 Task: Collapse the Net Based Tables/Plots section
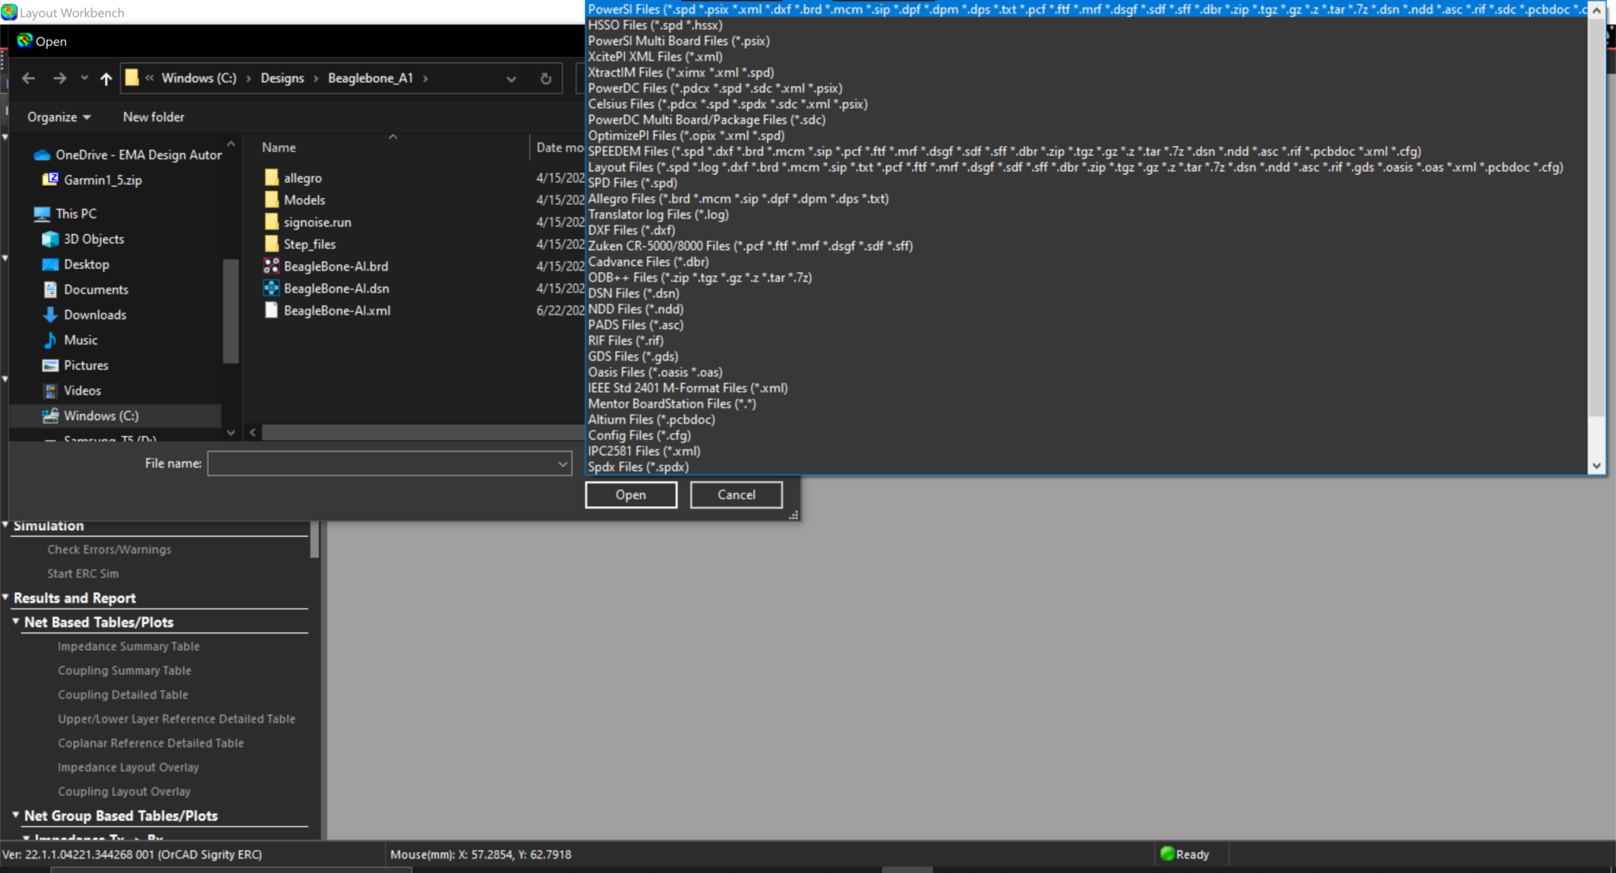(x=16, y=621)
